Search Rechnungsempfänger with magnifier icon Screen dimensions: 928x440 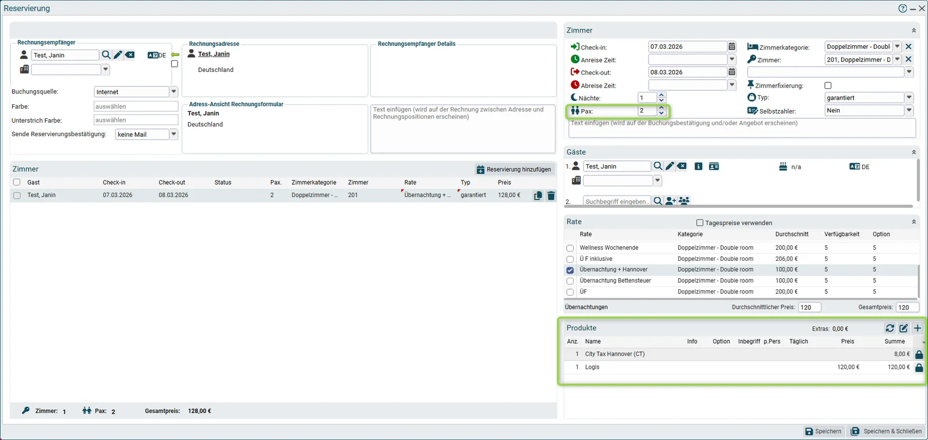(x=106, y=55)
